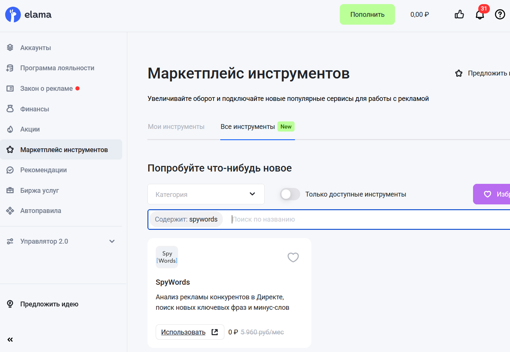Select the Автоправила sidebar icon

coord(10,210)
